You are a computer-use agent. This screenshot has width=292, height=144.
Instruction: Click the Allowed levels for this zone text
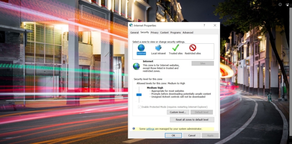[x=161, y=83]
